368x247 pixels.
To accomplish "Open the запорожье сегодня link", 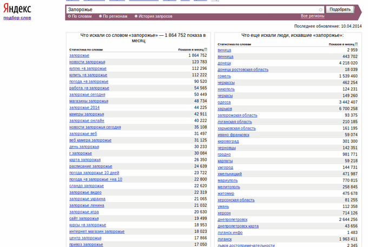I will pos(87,95).
